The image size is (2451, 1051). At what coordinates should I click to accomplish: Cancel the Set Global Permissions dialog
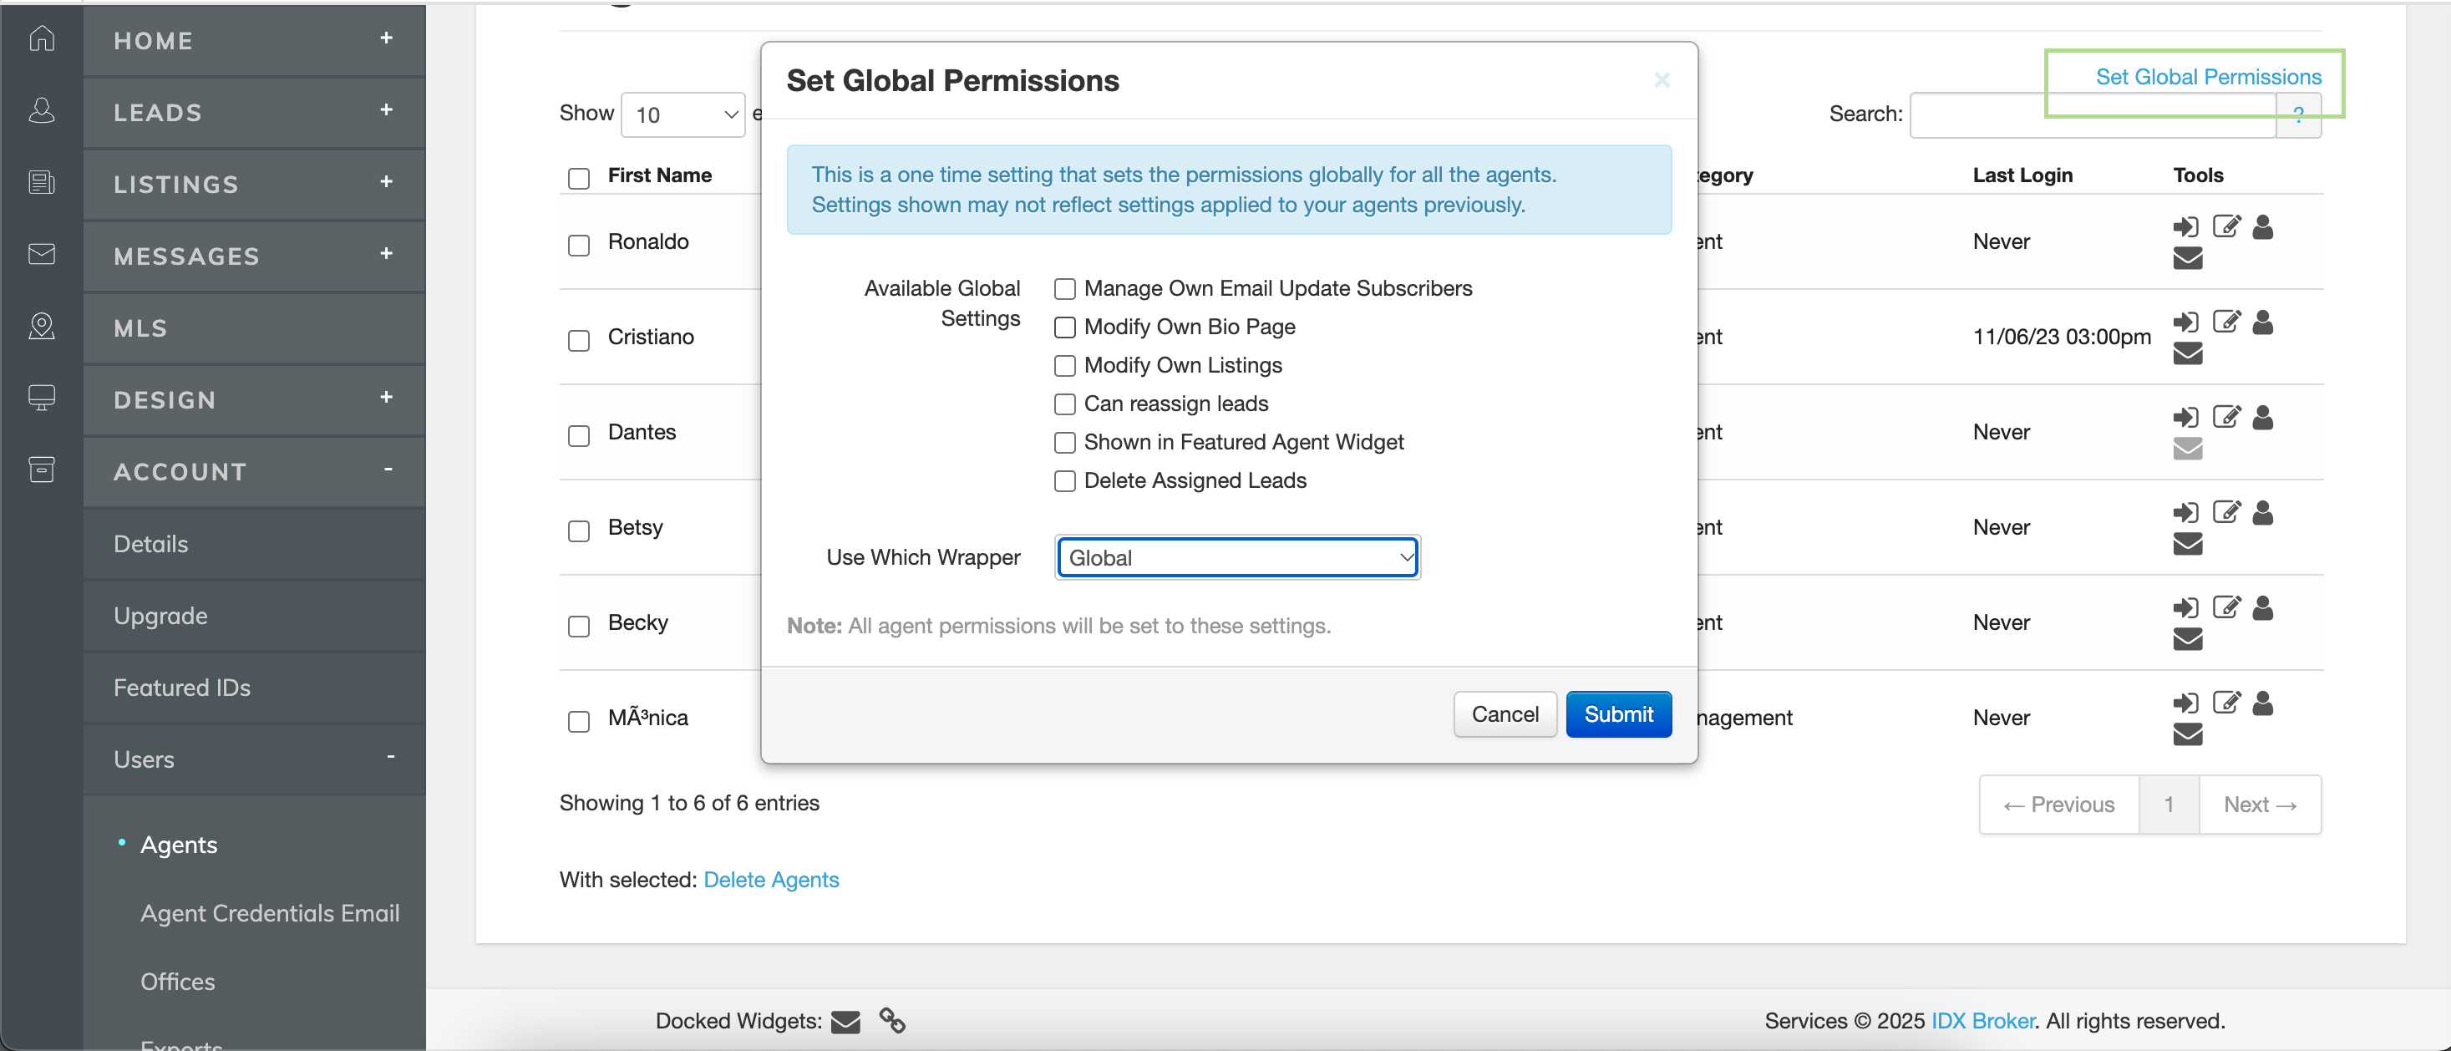pos(1504,713)
